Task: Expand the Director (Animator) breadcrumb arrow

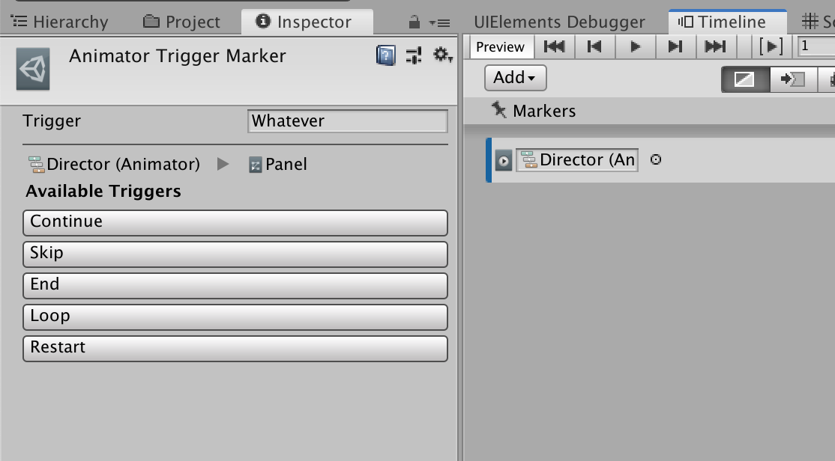Action: click(x=223, y=164)
